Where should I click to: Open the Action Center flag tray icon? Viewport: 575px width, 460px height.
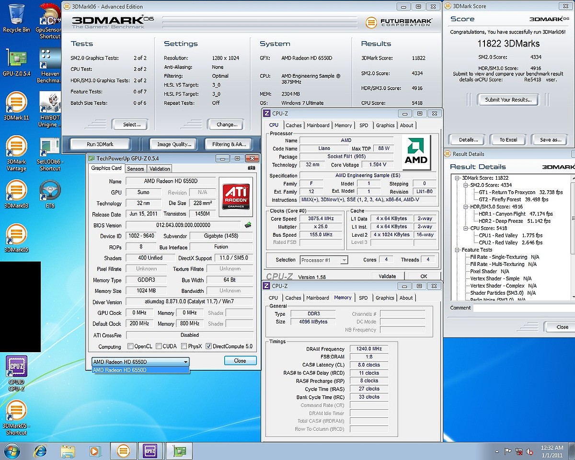coord(508,451)
